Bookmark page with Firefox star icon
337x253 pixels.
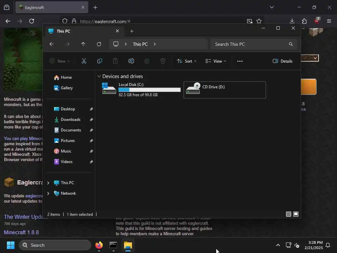pyautogui.click(x=259, y=21)
